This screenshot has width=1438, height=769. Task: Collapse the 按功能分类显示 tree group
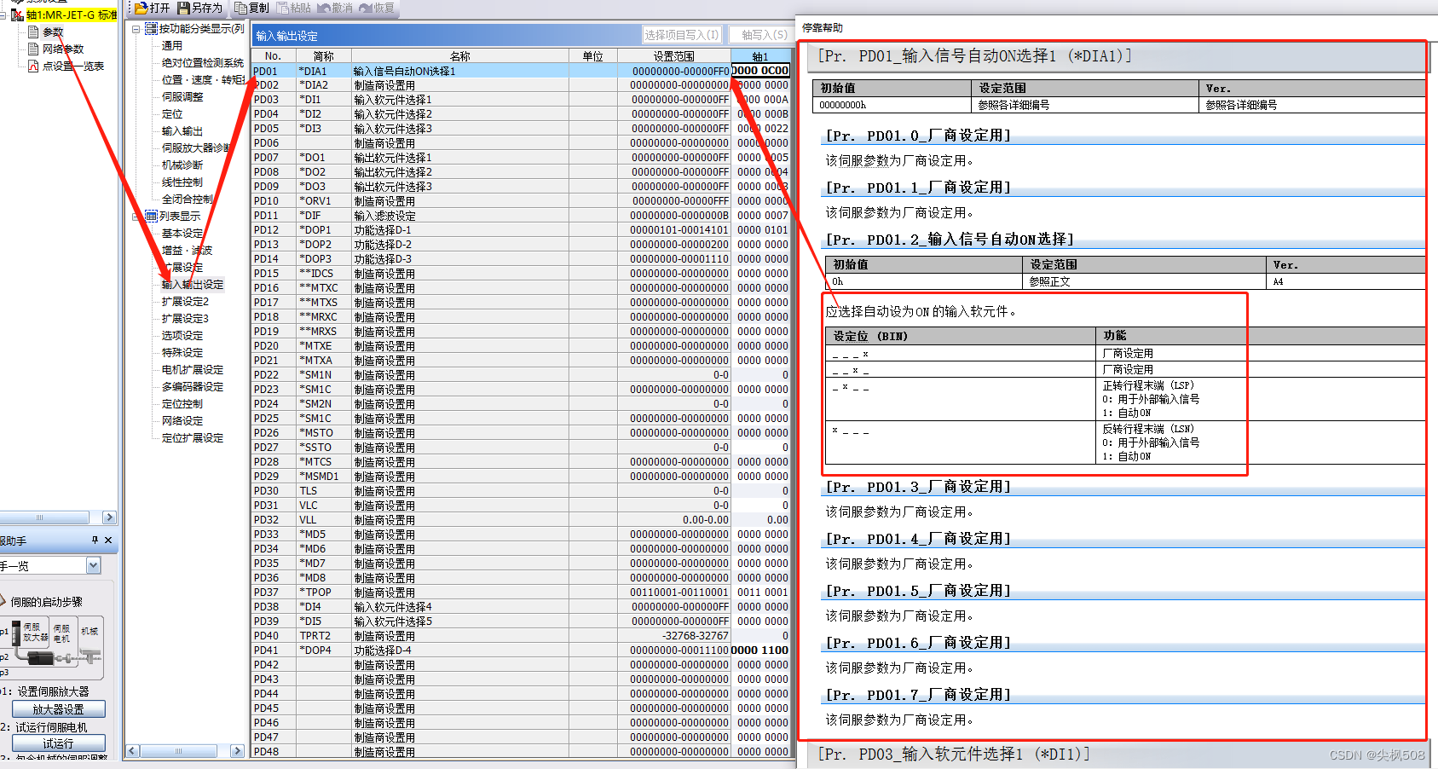tap(136, 29)
